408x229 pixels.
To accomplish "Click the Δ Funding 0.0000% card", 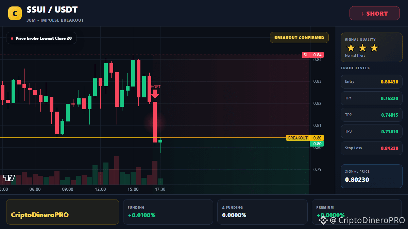I will click(x=262, y=212).
